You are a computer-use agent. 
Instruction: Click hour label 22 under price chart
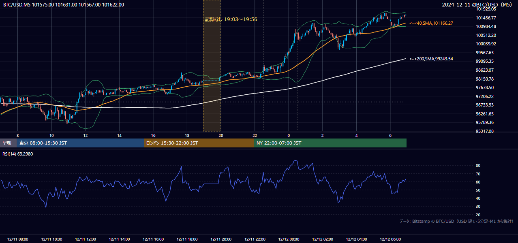[x=255, y=135]
